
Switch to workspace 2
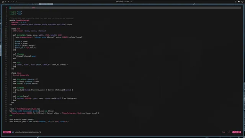(8, 2)
